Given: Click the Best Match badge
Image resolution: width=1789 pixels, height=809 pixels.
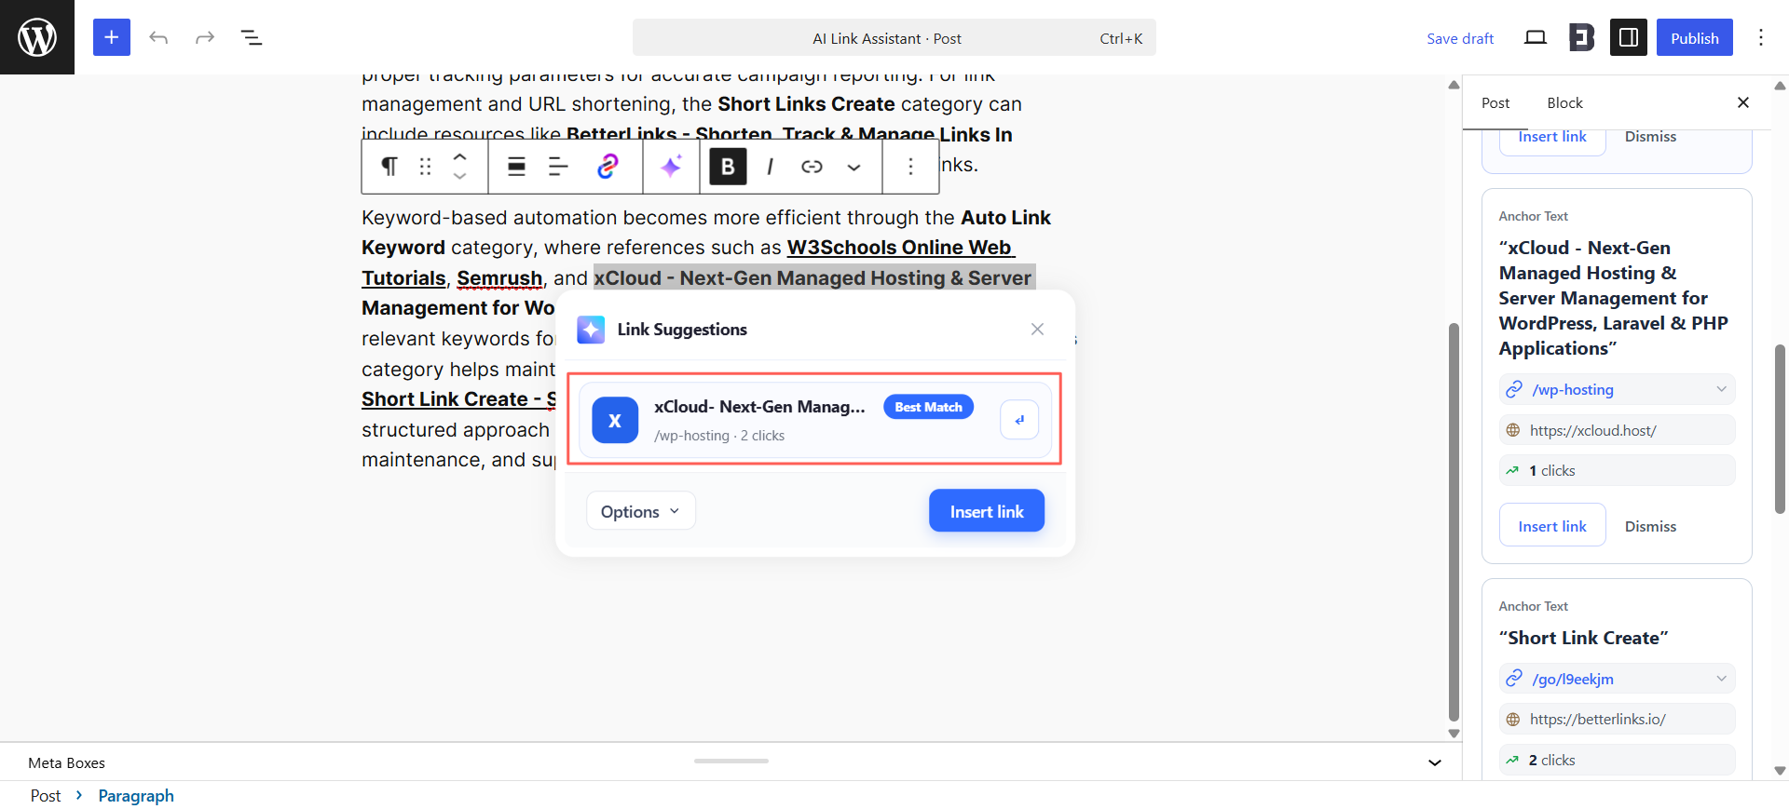Looking at the screenshot, I should 928,407.
